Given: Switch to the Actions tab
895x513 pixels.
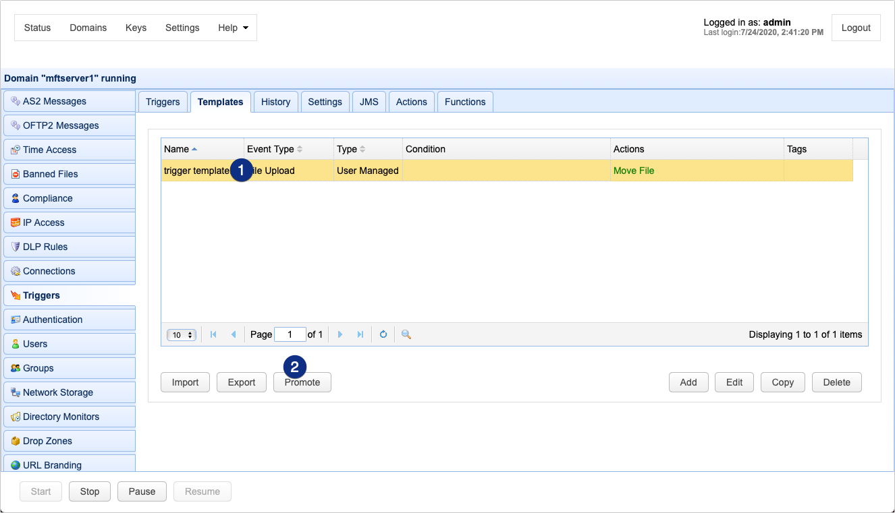Looking at the screenshot, I should click(412, 102).
